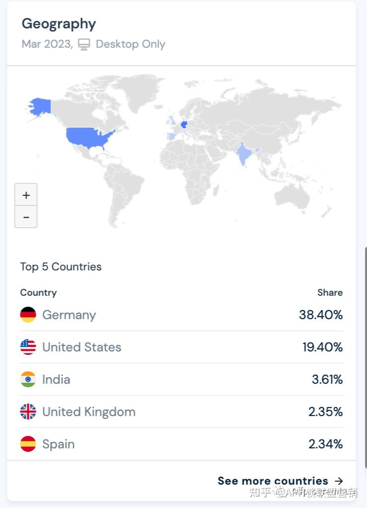Click Spain's 2.34% share value
Screen dimensions: 367x508
pos(325,444)
